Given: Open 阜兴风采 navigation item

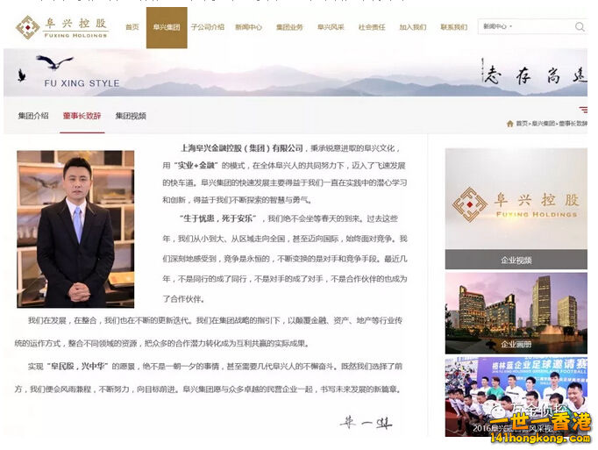Looking at the screenshot, I should [331, 27].
